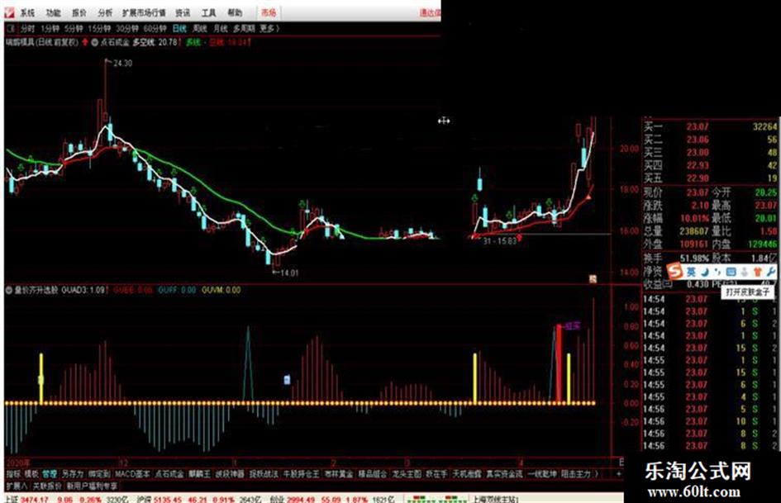Switch chart period to 15分钟
781x503 pixels.
[99, 29]
